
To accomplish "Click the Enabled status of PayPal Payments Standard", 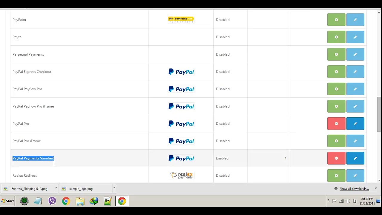I will click(x=222, y=158).
